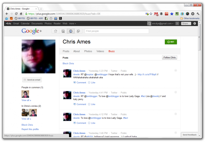The image size is (206, 142).
Task: Close the Chris Ames - Google+ tab
Action: point(36,9)
